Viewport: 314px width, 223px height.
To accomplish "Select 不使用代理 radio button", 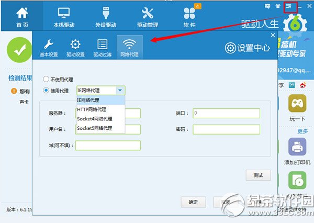I will (46, 79).
